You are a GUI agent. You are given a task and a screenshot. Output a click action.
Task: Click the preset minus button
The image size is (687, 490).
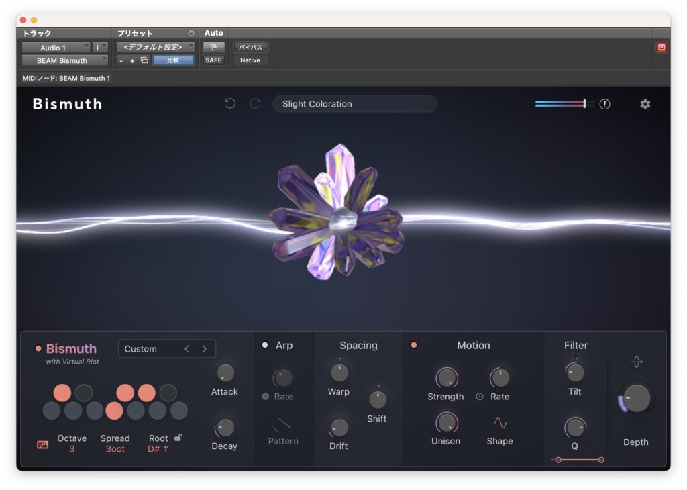pyautogui.click(x=121, y=61)
